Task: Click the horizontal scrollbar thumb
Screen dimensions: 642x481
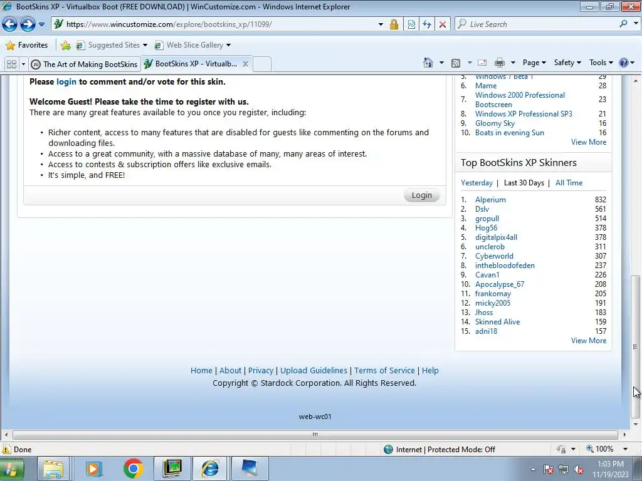Action: click(315, 435)
